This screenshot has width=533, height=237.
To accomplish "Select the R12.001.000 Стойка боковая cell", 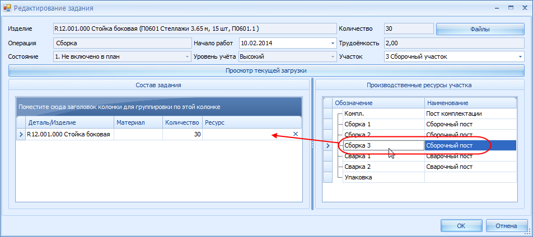I will (70, 135).
